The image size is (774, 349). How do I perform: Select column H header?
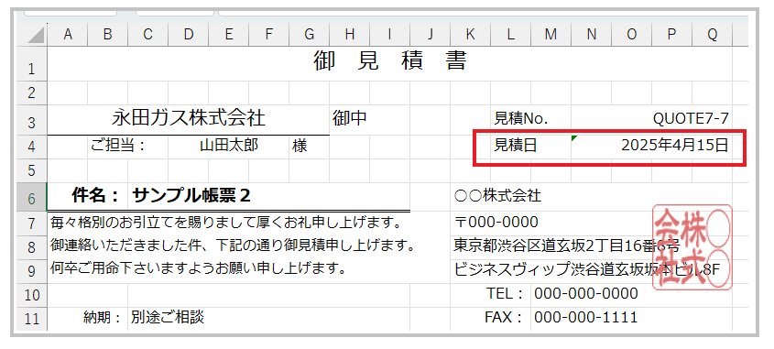click(x=350, y=34)
